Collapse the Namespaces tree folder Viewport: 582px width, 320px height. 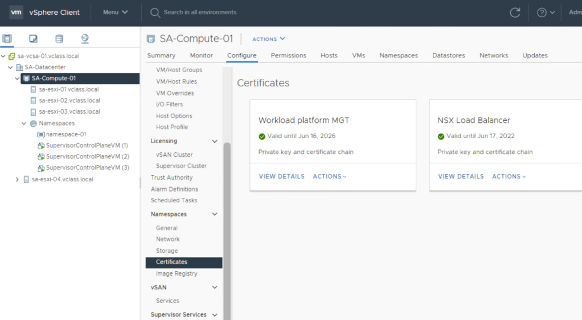24,123
